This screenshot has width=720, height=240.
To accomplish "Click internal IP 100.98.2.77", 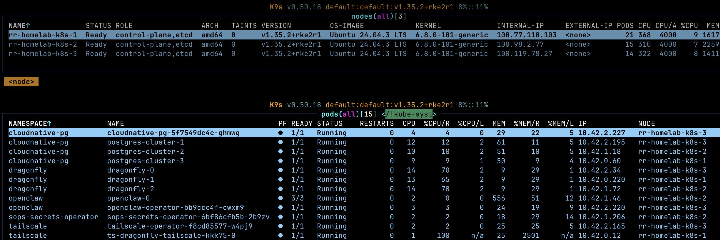I will (520, 44).
